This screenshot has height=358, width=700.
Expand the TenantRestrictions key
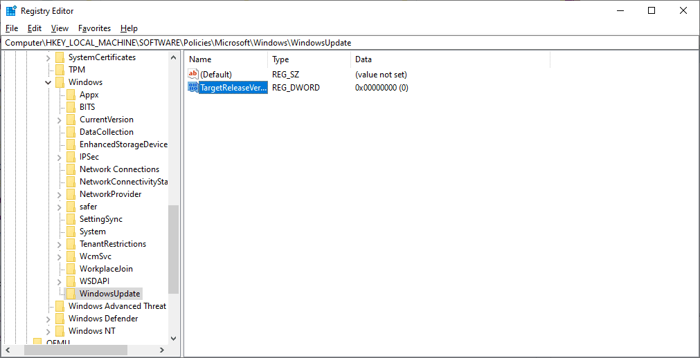coord(60,245)
